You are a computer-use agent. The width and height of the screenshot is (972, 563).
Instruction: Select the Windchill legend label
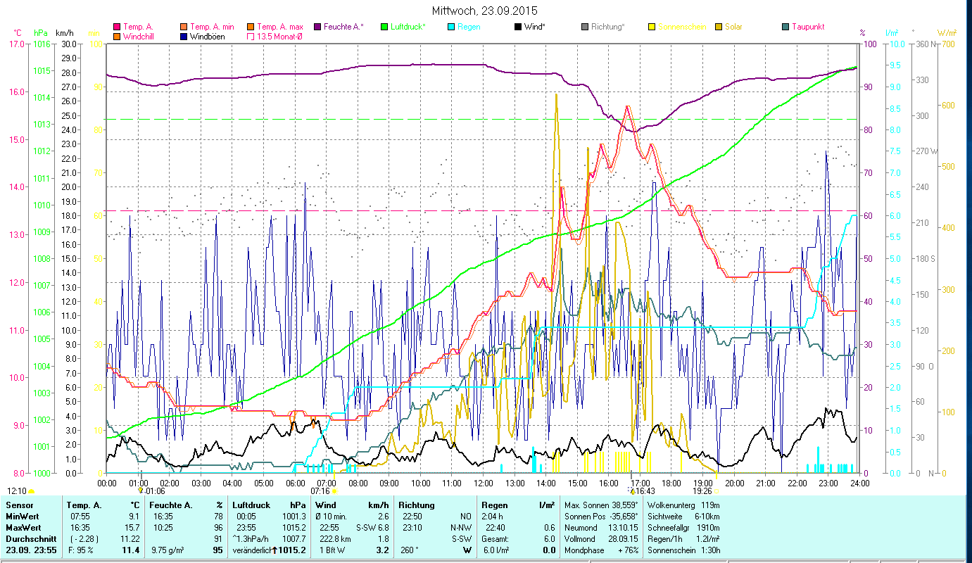pos(139,36)
